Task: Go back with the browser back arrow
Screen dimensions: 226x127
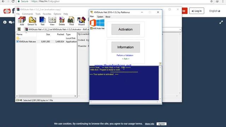Action: (3, 1)
